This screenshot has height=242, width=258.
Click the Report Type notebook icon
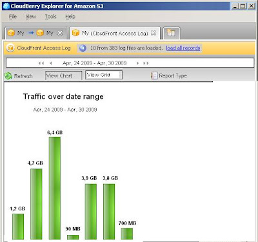154,76
